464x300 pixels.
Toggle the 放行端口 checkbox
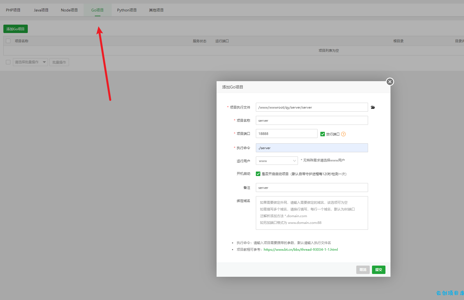[x=323, y=134]
